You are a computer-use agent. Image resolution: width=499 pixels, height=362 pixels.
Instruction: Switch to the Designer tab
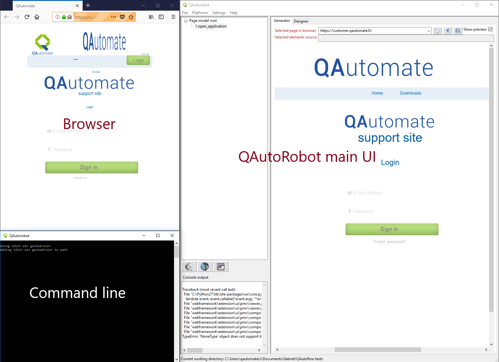pyautogui.click(x=301, y=21)
